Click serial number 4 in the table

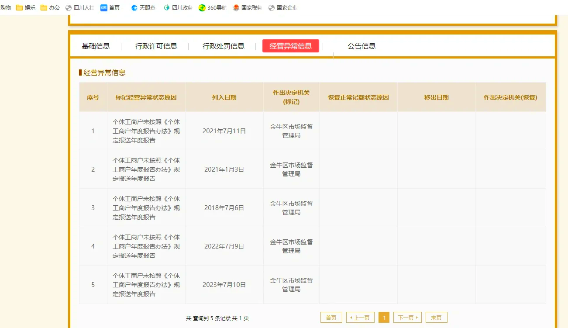coord(93,246)
